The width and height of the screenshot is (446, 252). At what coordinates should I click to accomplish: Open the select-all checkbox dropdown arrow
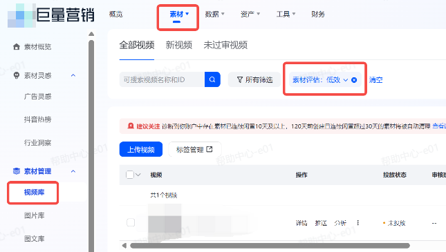(x=138, y=175)
